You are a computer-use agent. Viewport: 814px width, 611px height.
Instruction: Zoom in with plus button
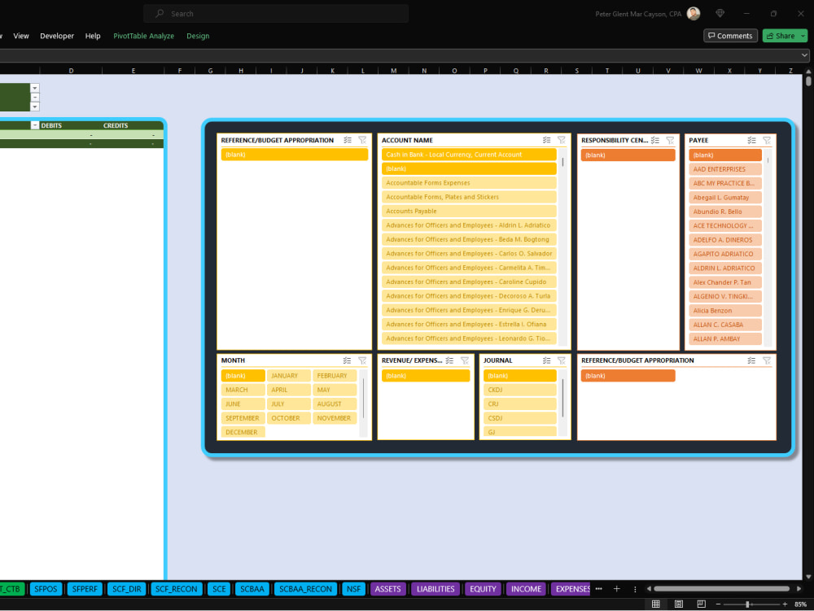pos(785,604)
